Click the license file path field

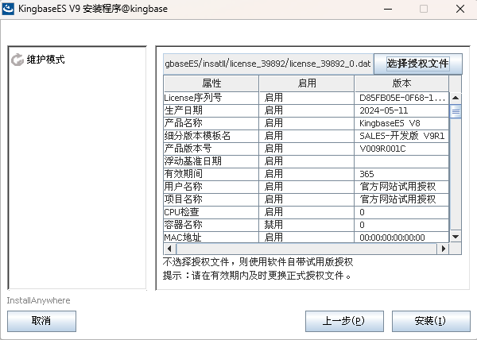pyautogui.click(x=269, y=64)
